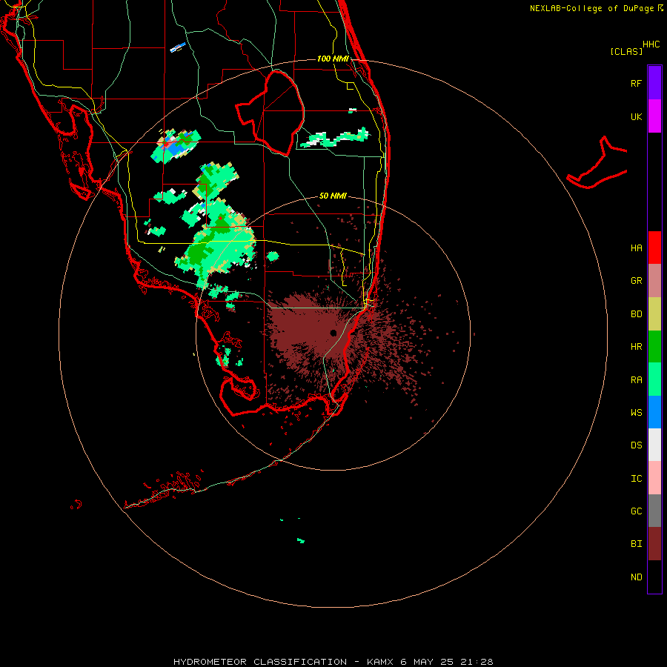Click the BD legend label
This screenshot has height=667, width=667.
point(636,314)
